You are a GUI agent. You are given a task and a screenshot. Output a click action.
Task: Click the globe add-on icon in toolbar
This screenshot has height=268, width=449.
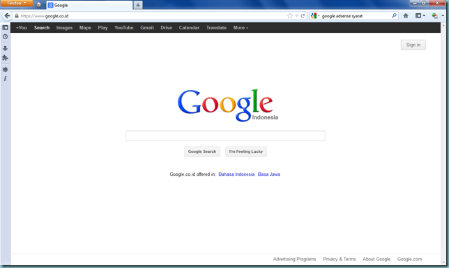tap(434, 16)
